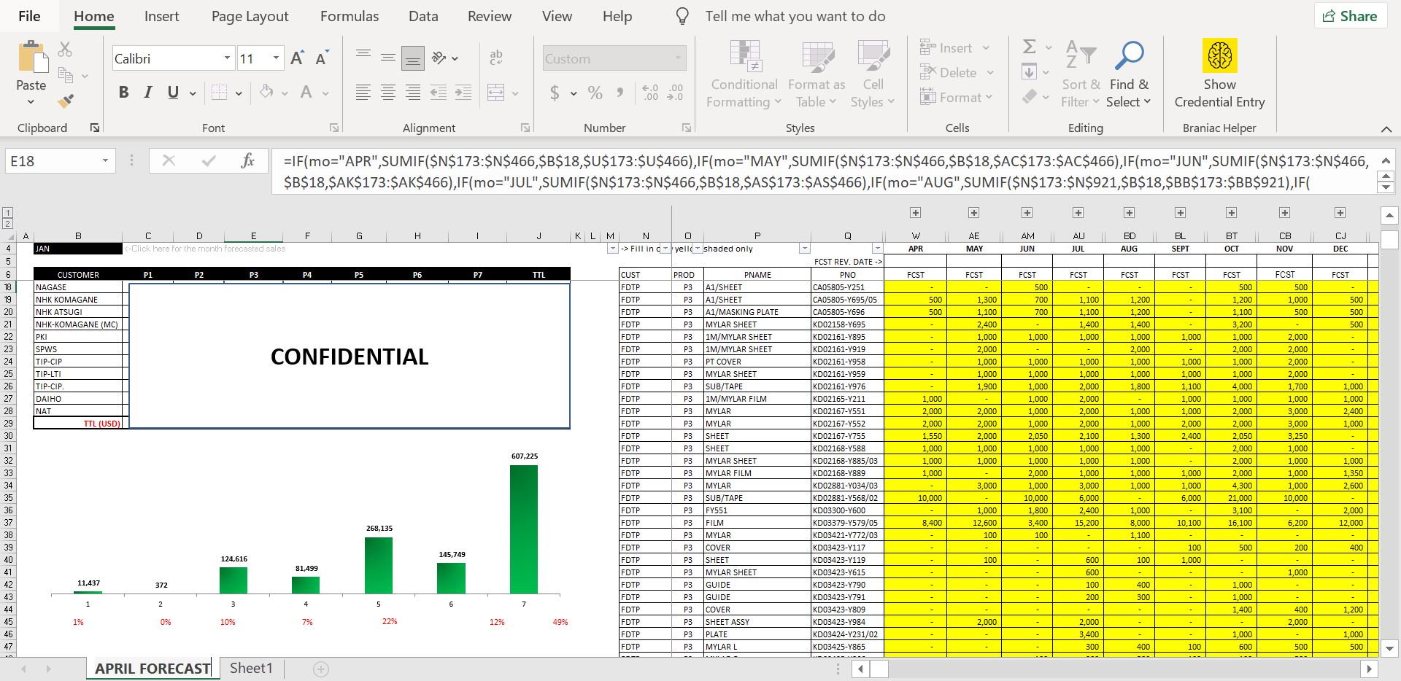
Task: Click the Borders icon
Action: (219, 92)
